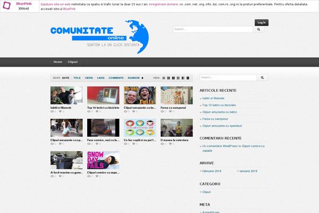
Task: Switch to the fifth view layout icon
Action: 183,78
